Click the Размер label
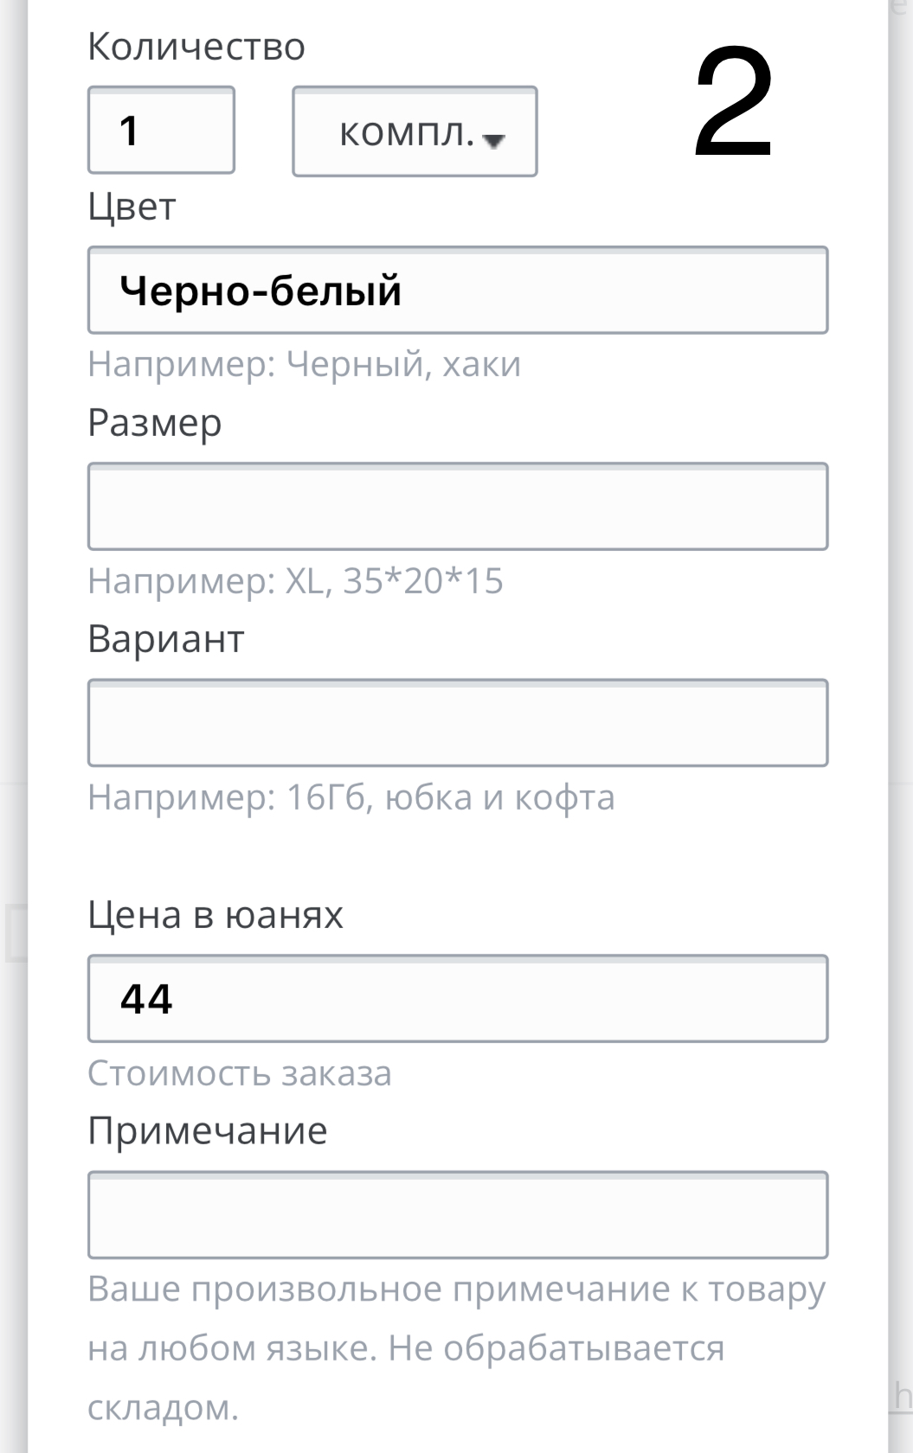The height and width of the screenshot is (1453, 913). point(155,423)
